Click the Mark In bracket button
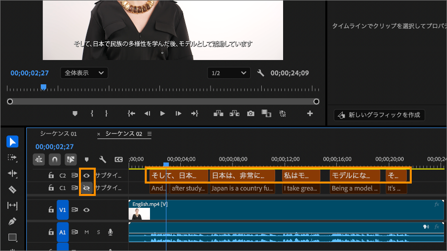 point(92,114)
